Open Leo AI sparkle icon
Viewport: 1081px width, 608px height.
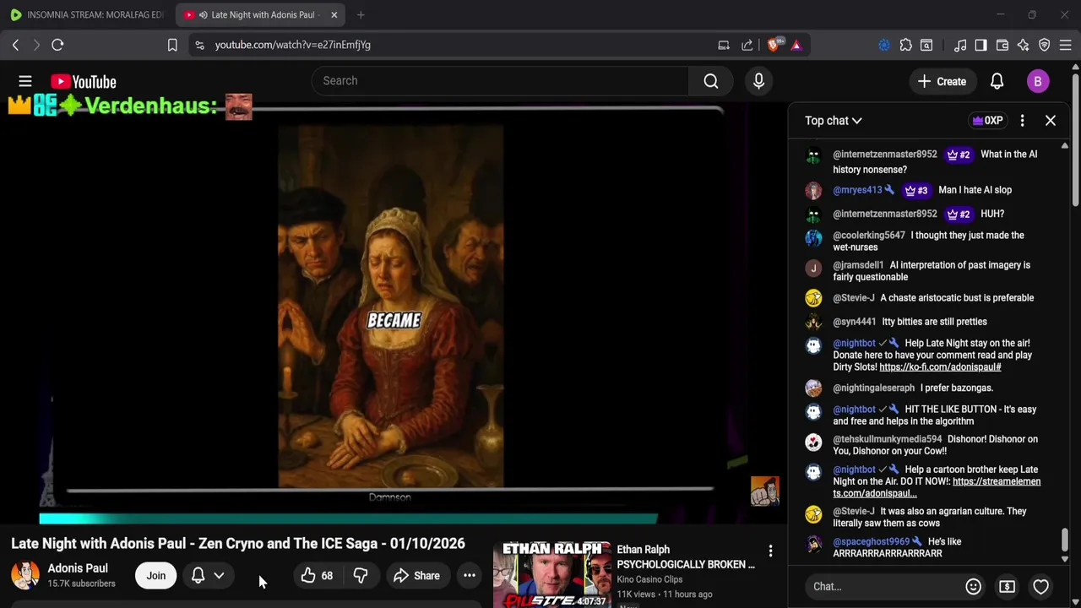click(1023, 45)
